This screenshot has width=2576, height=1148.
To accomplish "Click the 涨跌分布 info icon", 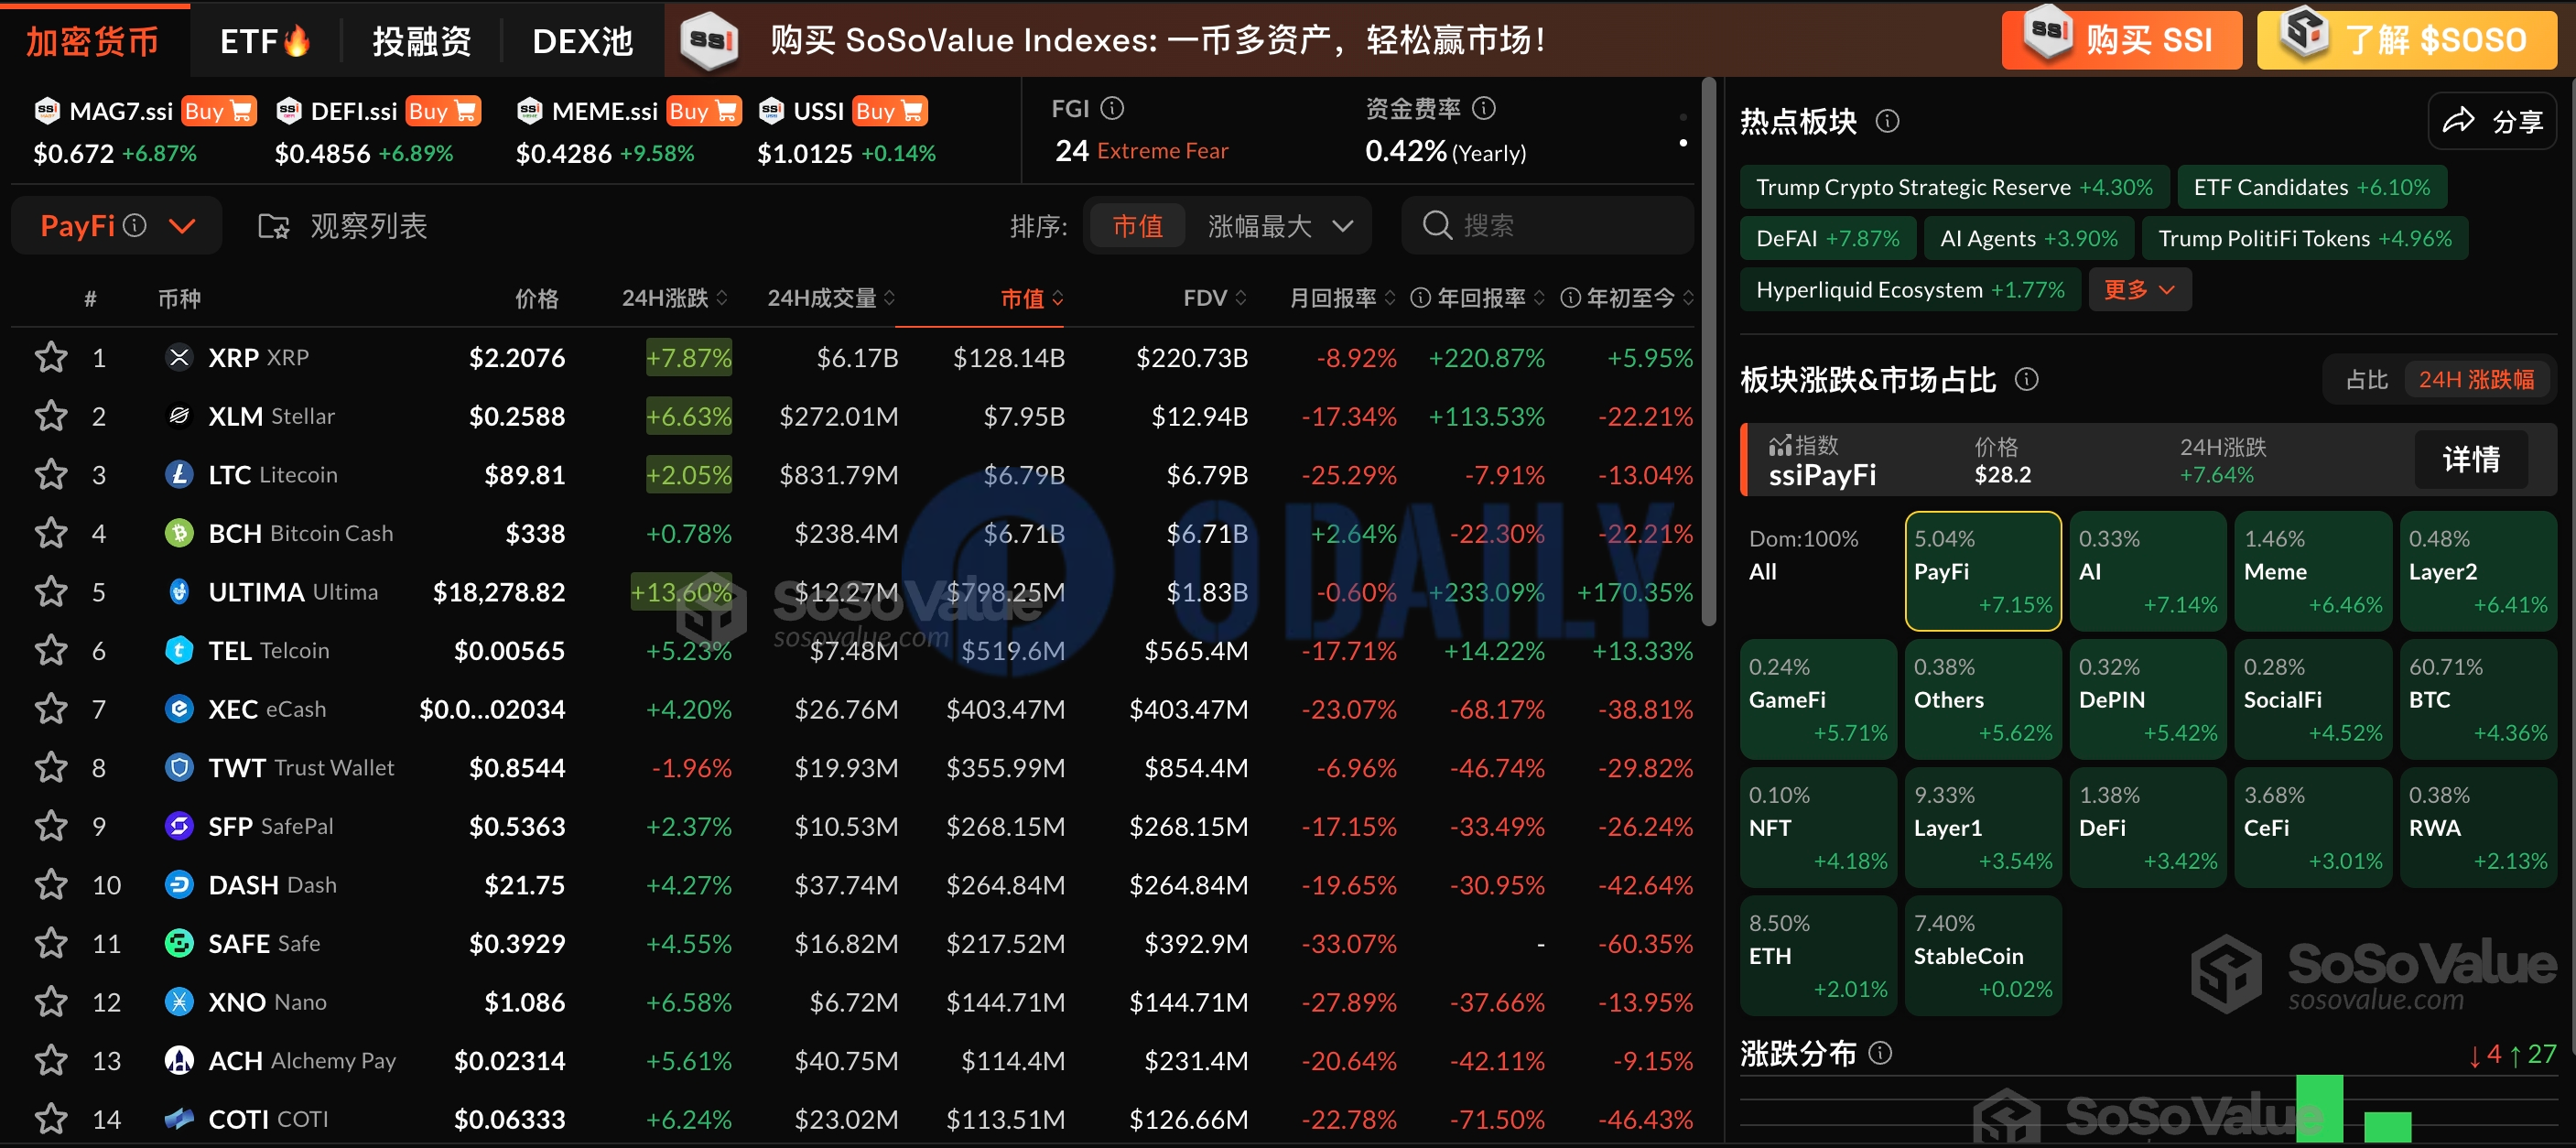I will pyautogui.click(x=1880, y=1053).
